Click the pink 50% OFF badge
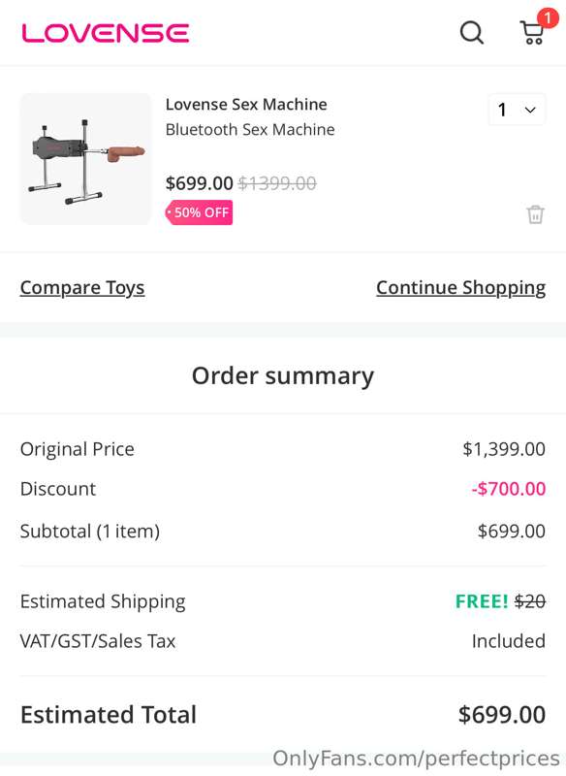 coord(198,211)
